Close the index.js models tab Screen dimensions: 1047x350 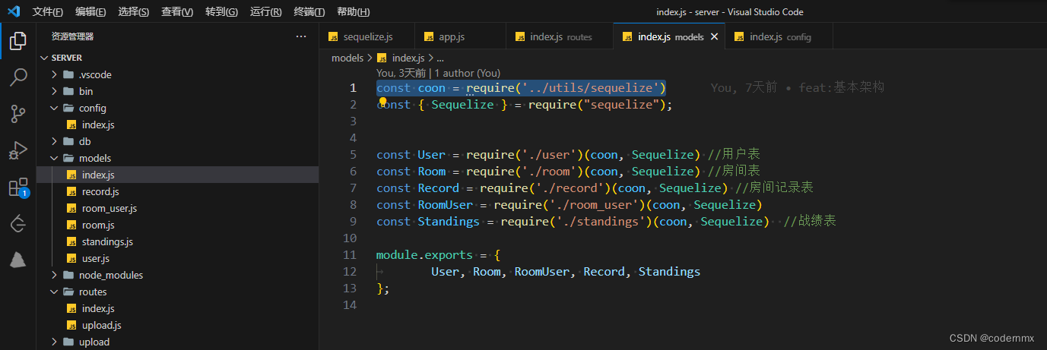click(714, 36)
